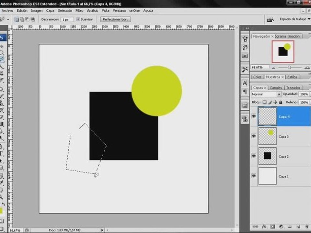Click the foreground color swatch

[1, 211]
